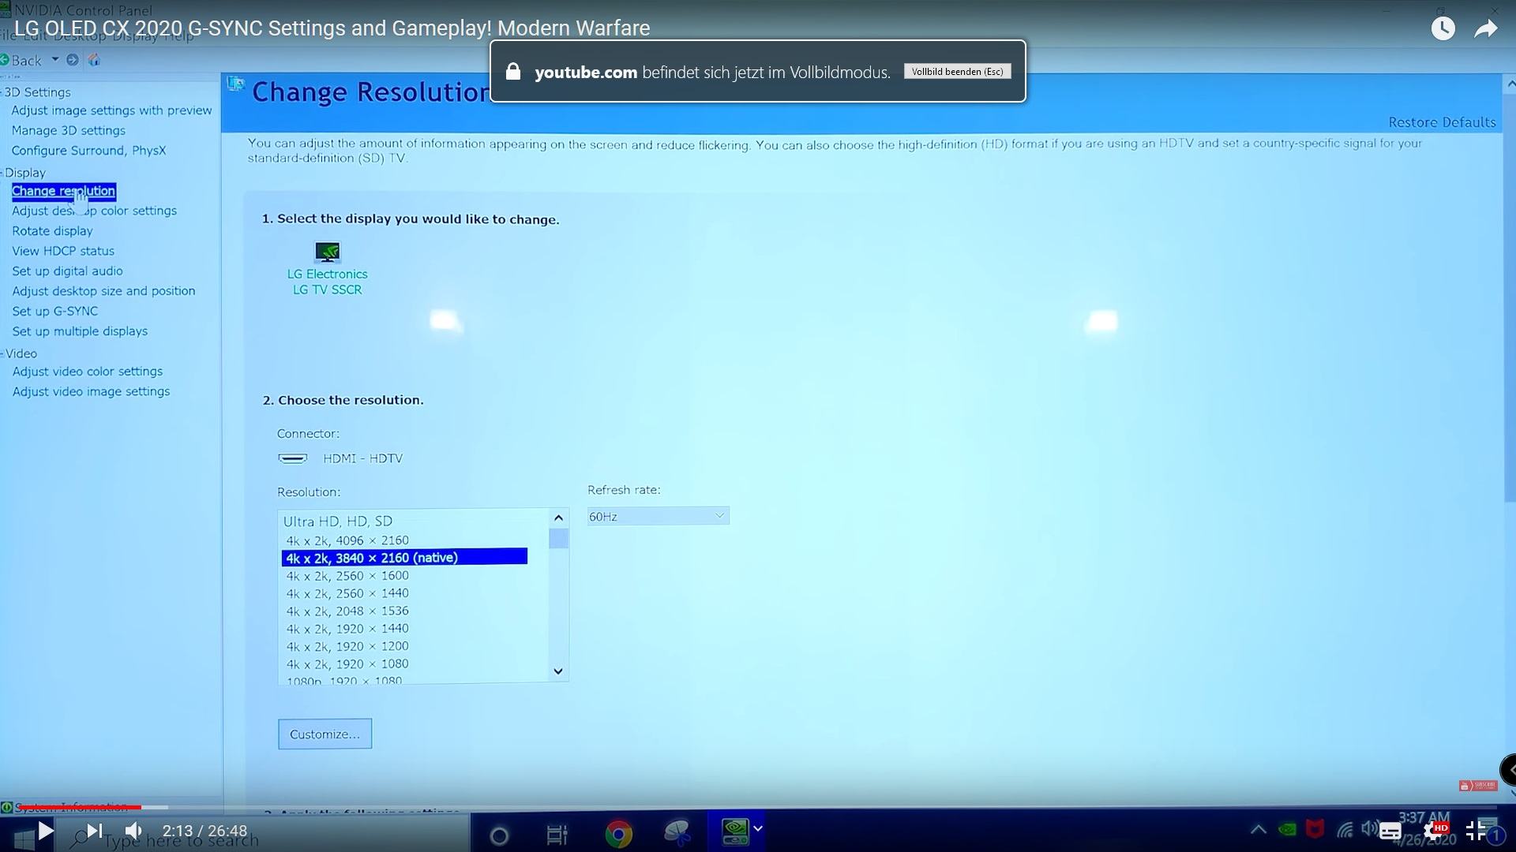1516x852 pixels.
Task: Open Cortana circle on taskbar
Action: tap(499, 835)
